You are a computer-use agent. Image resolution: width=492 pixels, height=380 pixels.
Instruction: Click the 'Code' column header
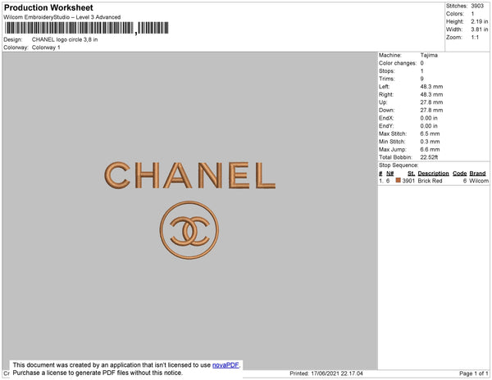pos(460,174)
